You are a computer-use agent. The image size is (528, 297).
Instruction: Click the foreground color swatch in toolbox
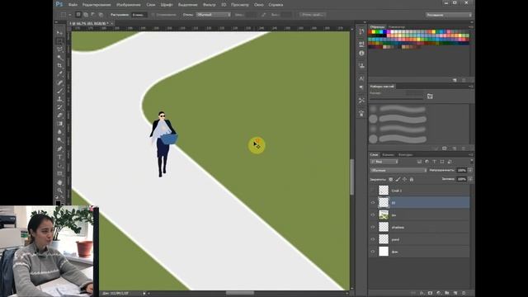pos(59,203)
